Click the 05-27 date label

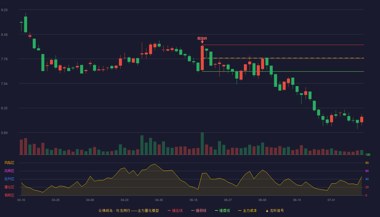pos(228,200)
